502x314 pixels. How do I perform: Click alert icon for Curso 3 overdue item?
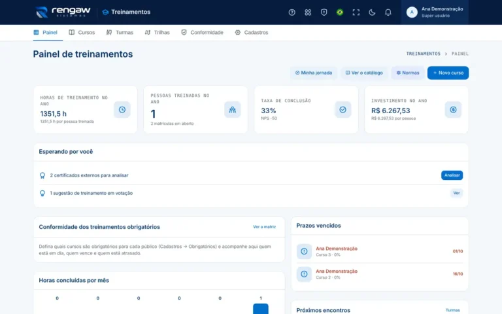point(304,251)
